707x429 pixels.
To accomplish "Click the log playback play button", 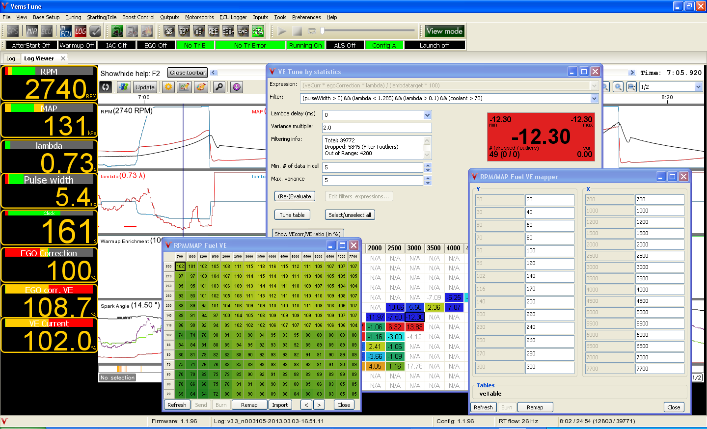I will [282, 31].
